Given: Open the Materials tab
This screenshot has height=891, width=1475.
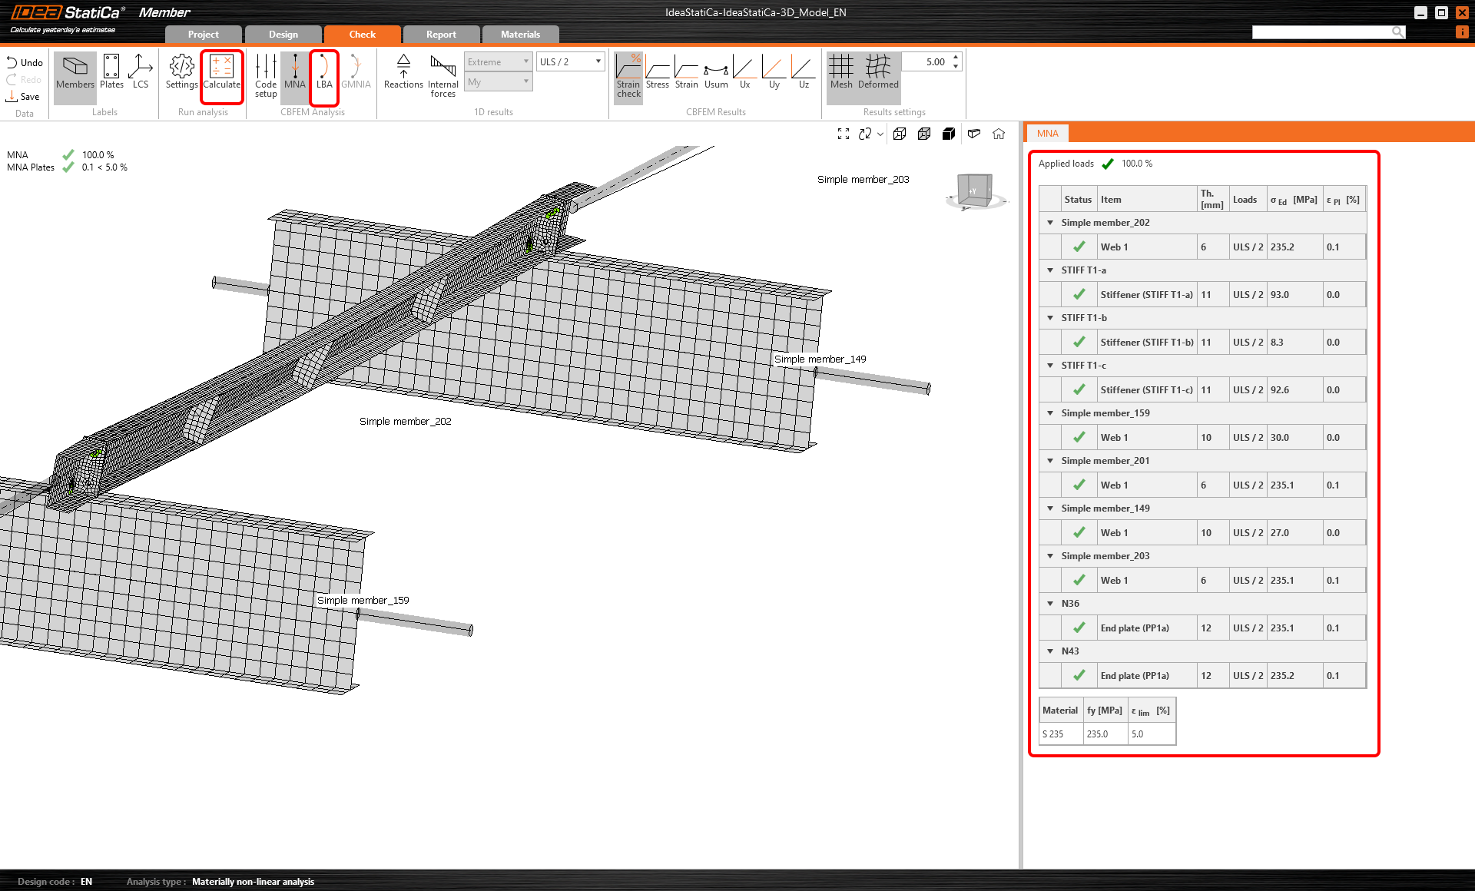Looking at the screenshot, I should (520, 35).
